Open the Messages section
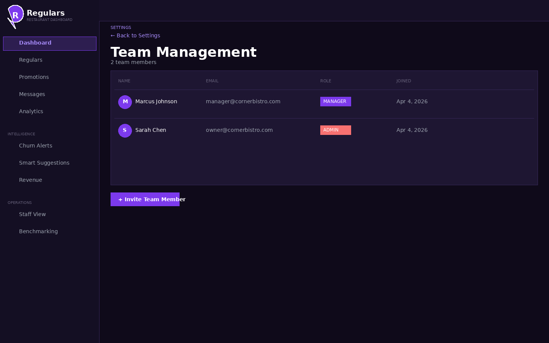 (32, 94)
